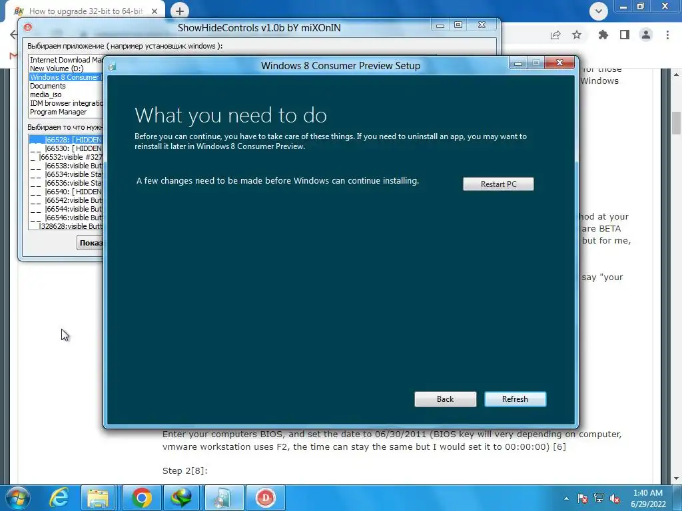Switch to 'How to upgrade 32-bit to 64-bit' tab

tap(85, 11)
